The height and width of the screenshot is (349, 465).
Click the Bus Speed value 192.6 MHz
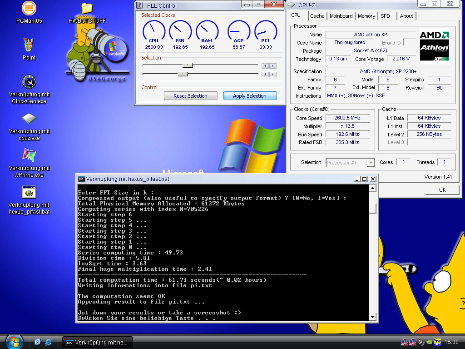pos(347,134)
